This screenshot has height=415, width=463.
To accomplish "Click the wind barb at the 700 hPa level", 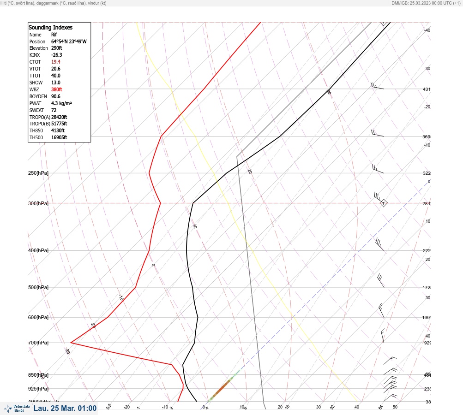I will 383,336.
